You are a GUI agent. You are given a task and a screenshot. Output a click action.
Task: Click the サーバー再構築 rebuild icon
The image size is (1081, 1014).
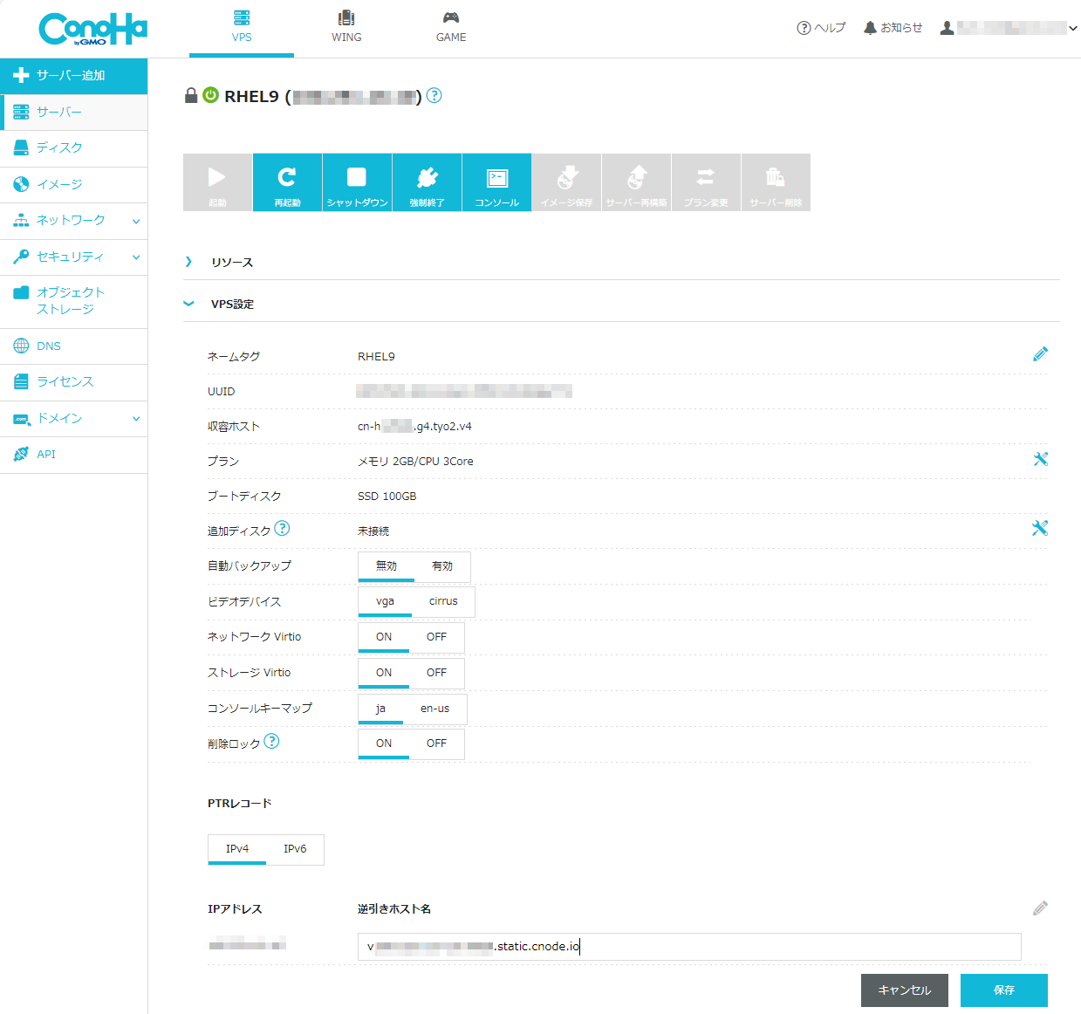point(636,182)
